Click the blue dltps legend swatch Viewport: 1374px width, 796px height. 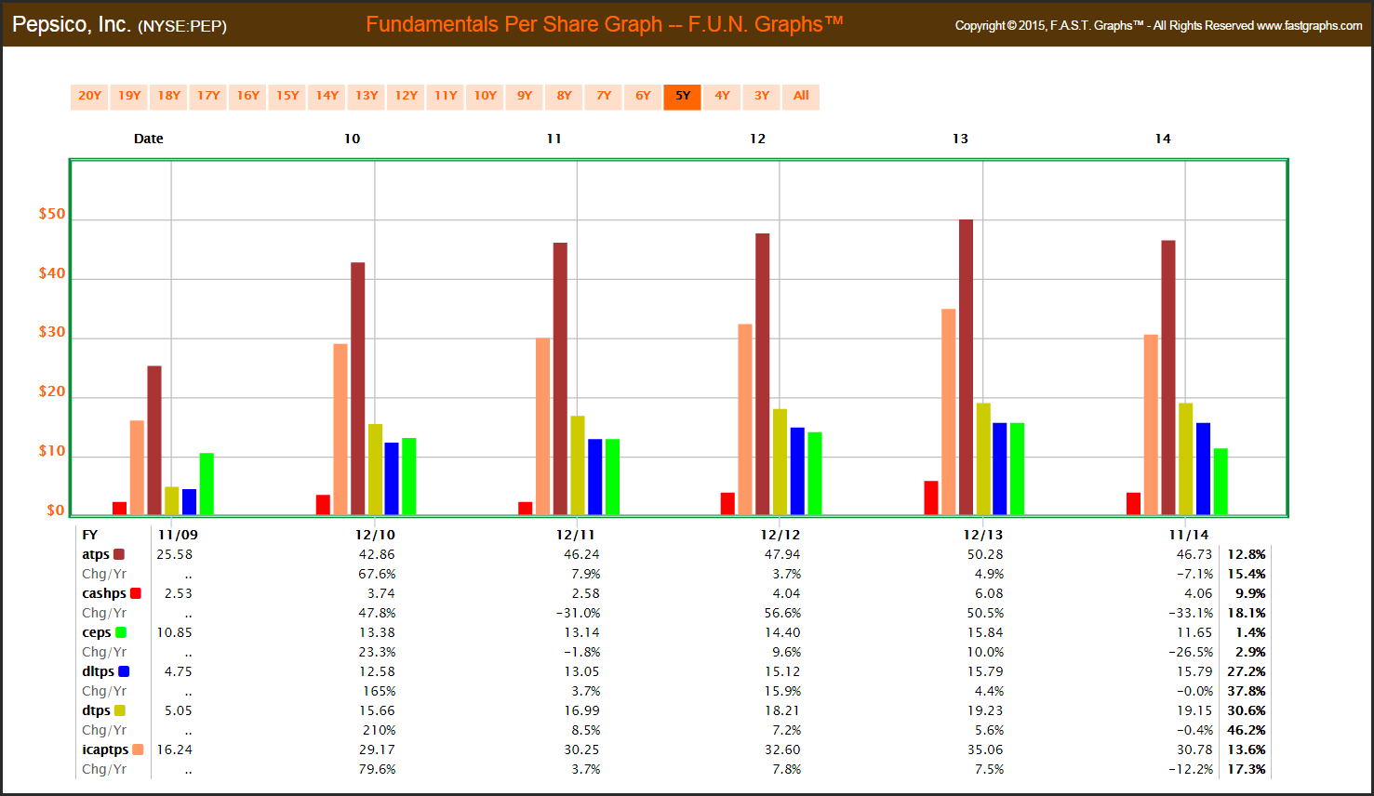click(124, 671)
